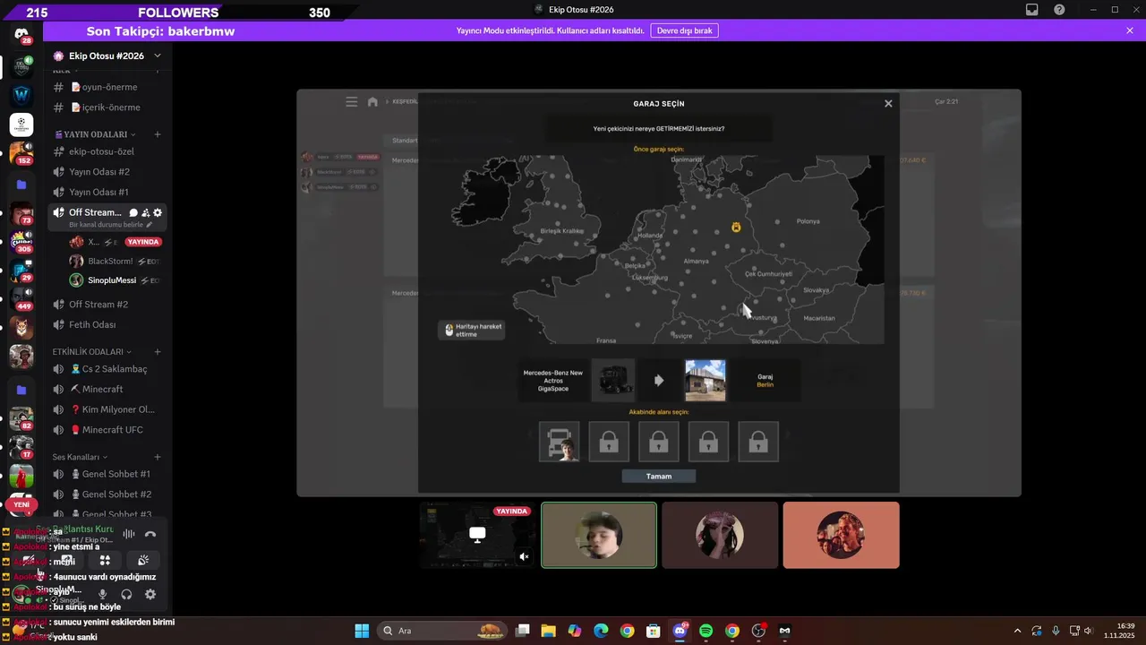Join Yayın Odası #2 voice channel
1146x645 pixels.
click(107, 172)
